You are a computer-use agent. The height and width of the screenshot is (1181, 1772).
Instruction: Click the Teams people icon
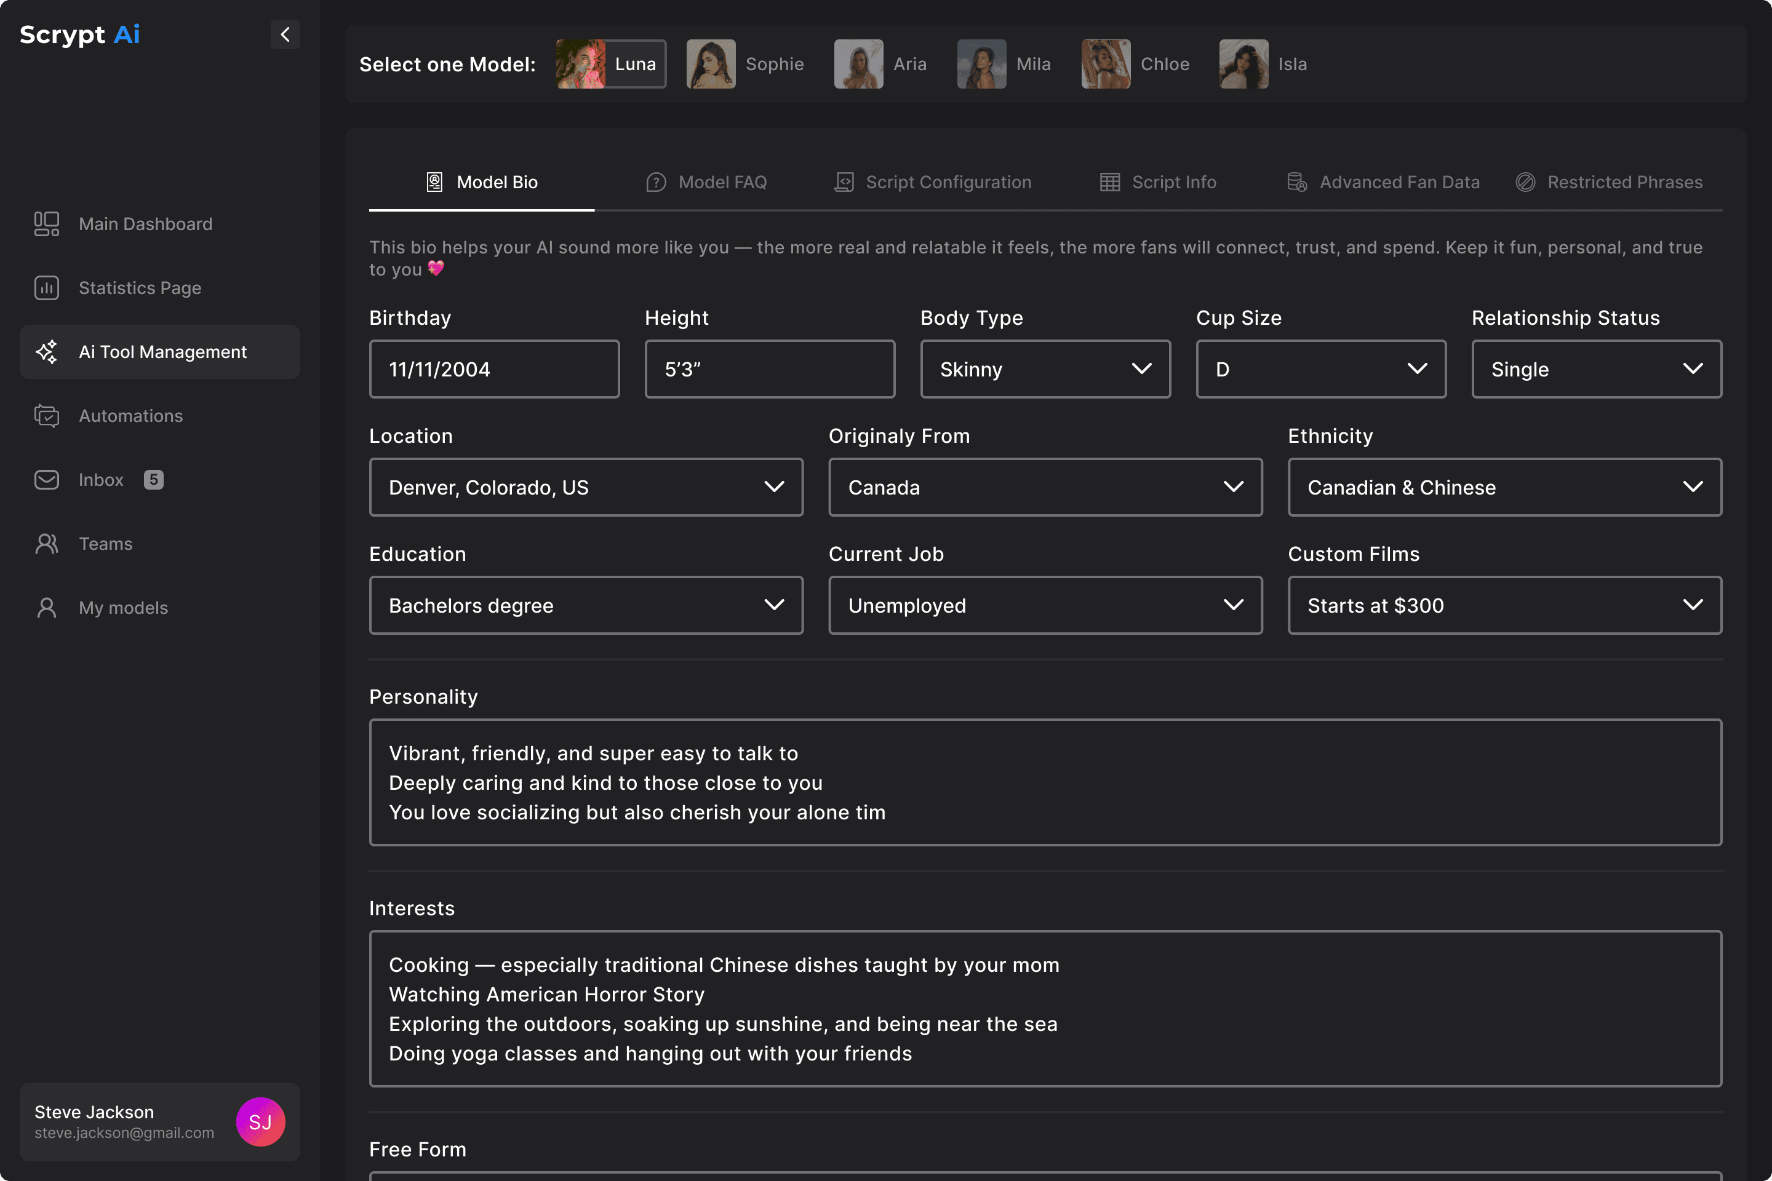tap(47, 544)
